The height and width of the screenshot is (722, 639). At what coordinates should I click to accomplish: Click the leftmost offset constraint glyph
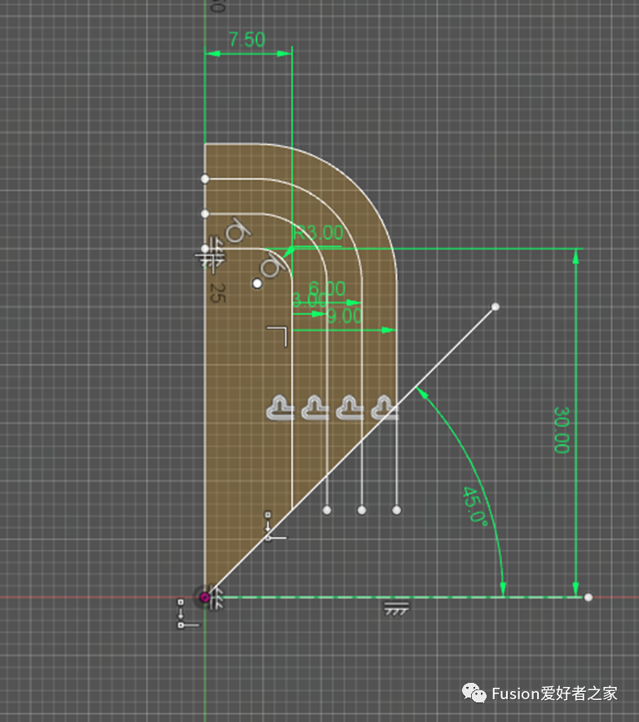click(280, 407)
